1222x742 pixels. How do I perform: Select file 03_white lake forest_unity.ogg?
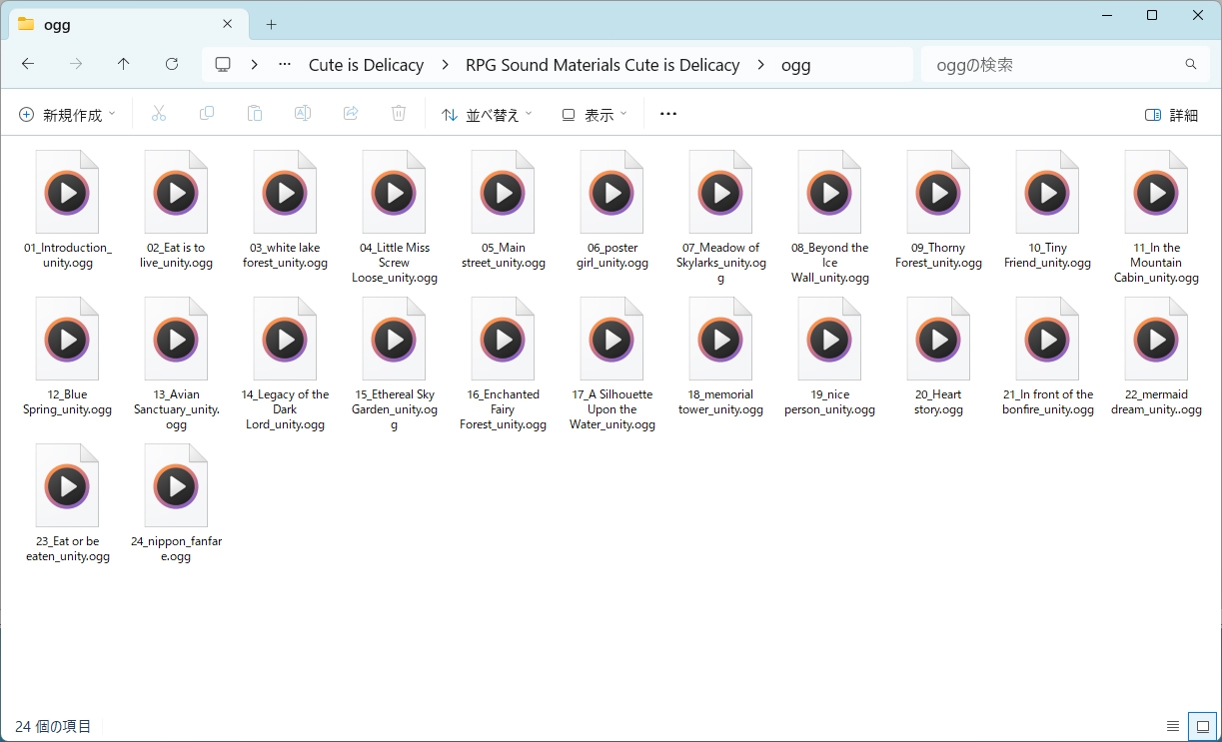(286, 210)
